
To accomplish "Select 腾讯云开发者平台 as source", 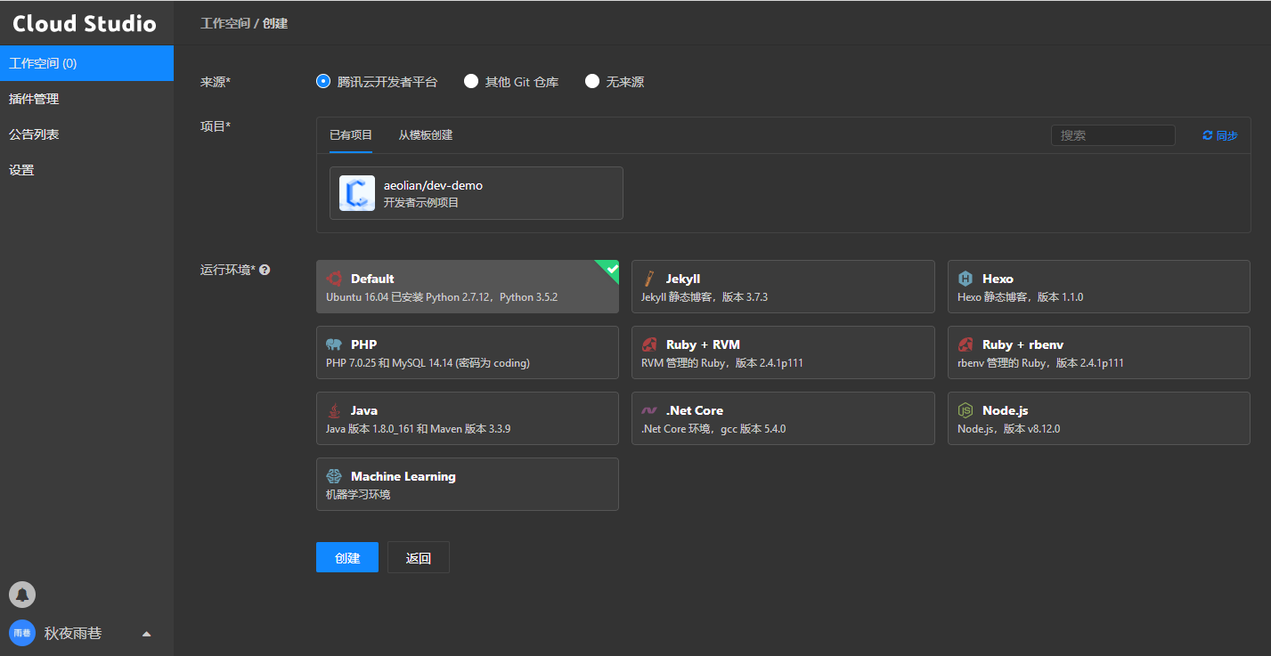I will click(378, 82).
